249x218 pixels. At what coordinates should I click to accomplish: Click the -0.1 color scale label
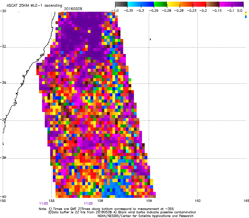(230, 11)
